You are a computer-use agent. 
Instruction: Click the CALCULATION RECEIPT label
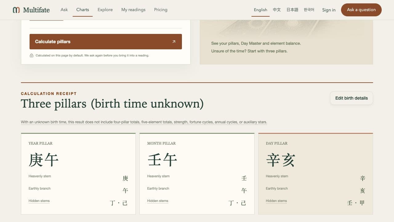click(49, 93)
